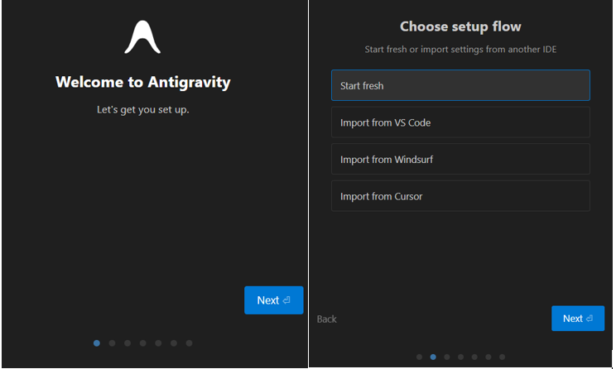
Task: Select third step dot on Welcome screen
Action: point(128,343)
